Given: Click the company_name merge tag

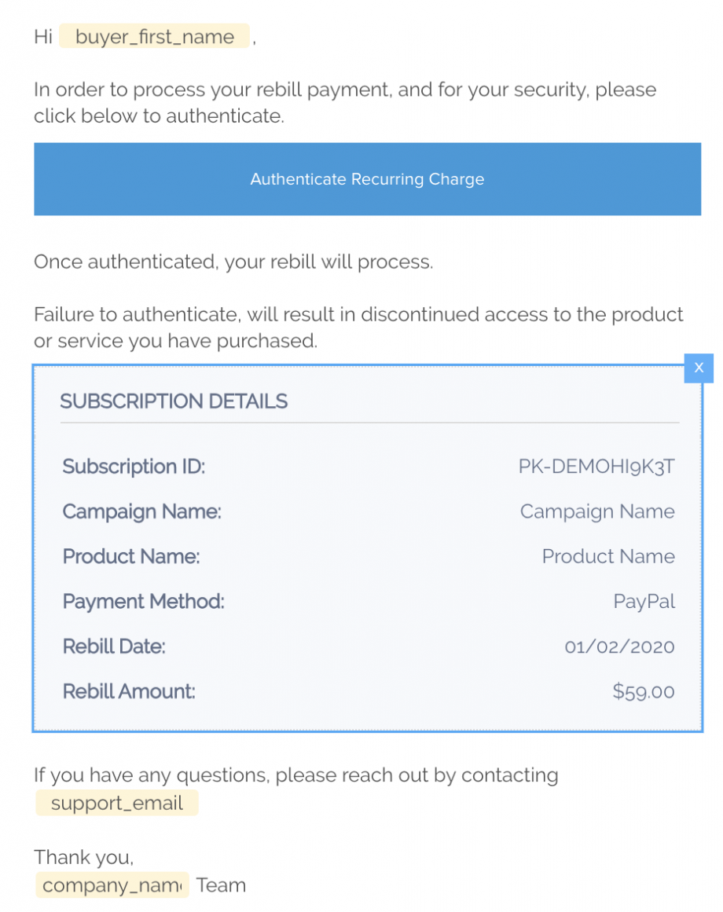Looking at the screenshot, I should [x=112, y=885].
